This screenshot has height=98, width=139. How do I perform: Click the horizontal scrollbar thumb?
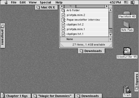tap(70, 6)
